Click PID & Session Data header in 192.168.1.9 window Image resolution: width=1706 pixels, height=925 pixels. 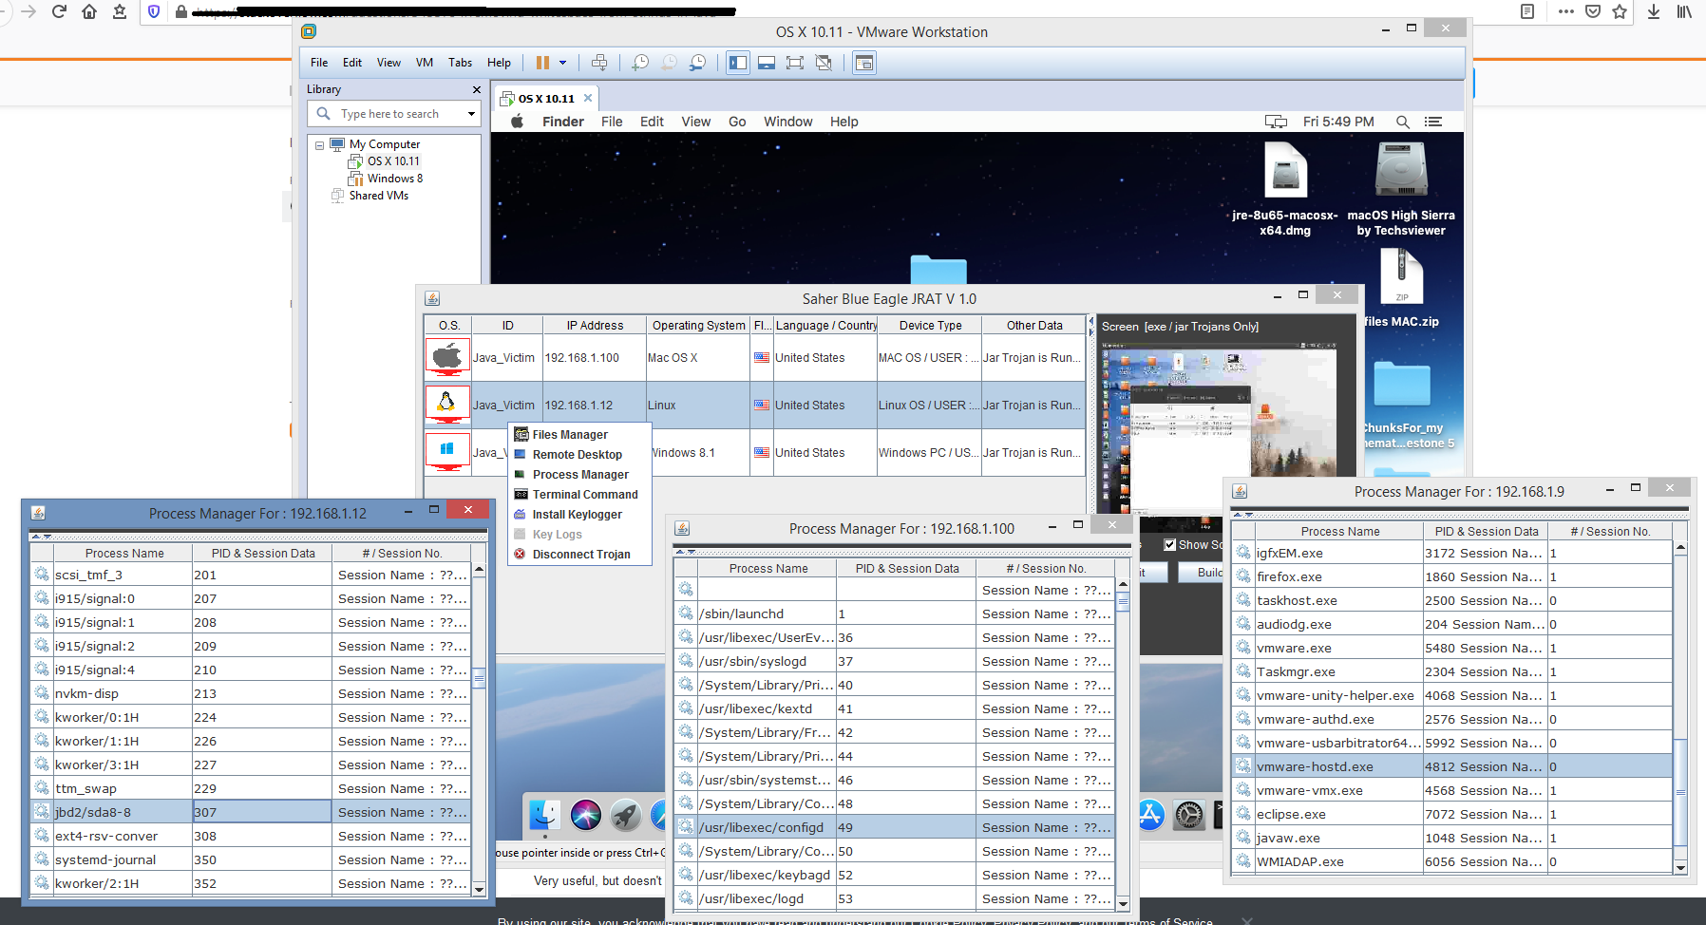pos(1486,532)
